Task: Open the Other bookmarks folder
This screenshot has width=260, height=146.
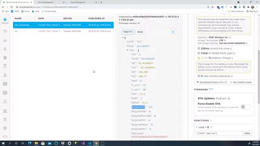Action: pos(236,11)
